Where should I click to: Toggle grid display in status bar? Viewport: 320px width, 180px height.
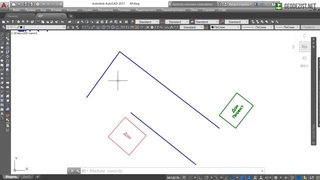tap(184, 177)
